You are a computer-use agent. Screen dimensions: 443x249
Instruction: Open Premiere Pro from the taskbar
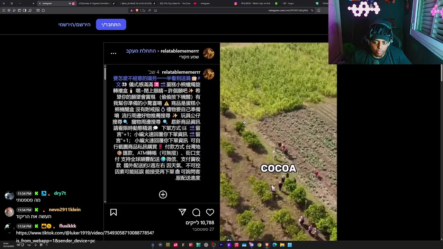(x=221, y=245)
